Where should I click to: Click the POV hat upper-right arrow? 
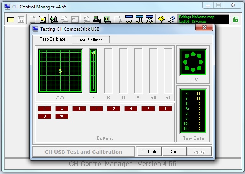click(x=199, y=56)
